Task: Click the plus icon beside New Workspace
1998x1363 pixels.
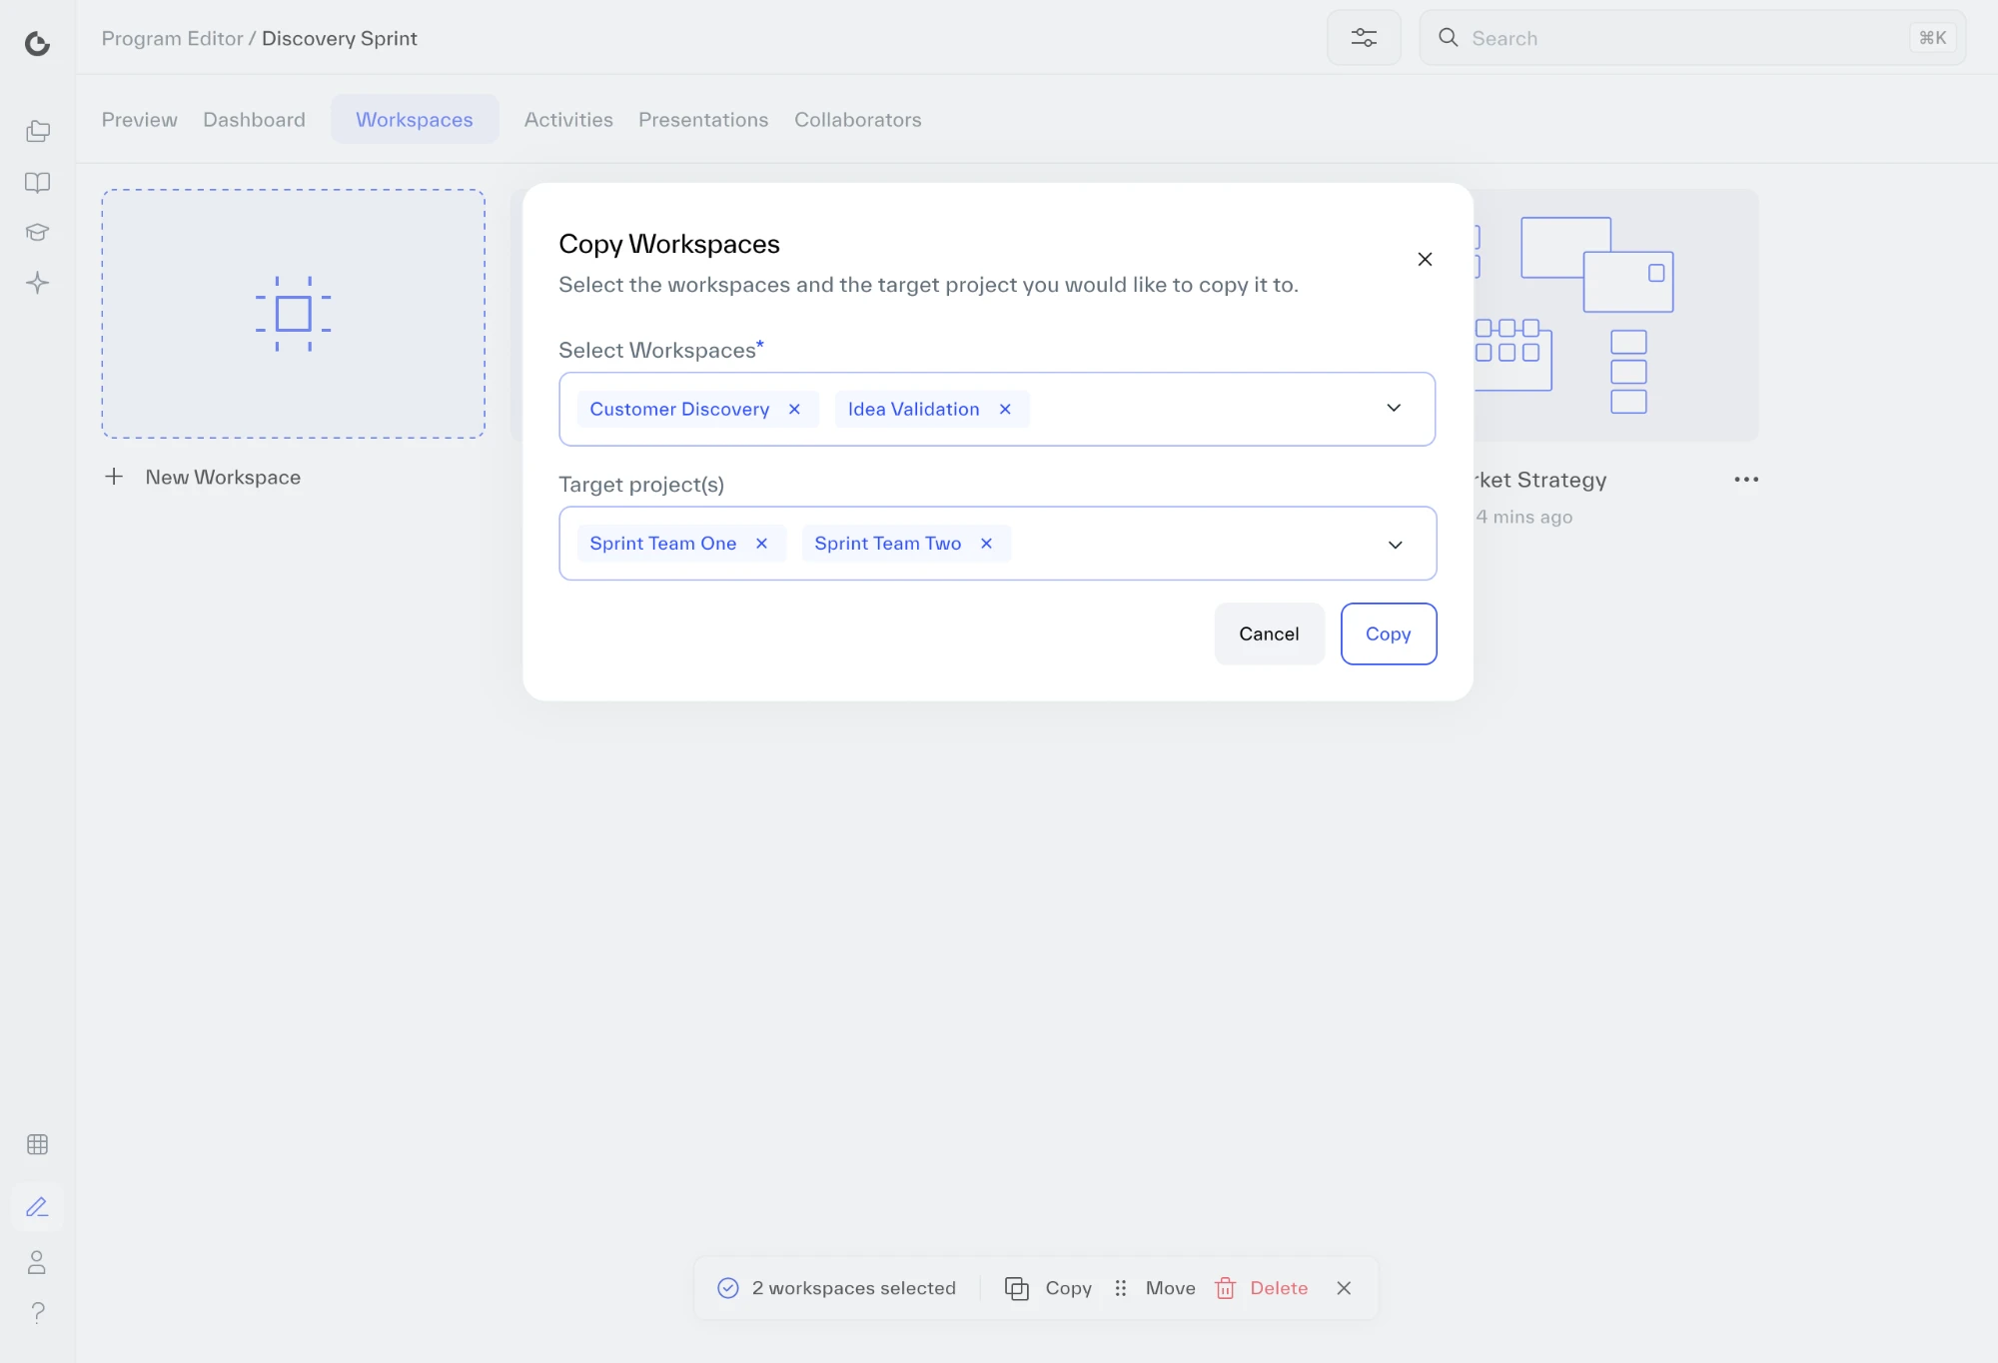Action: [x=114, y=477]
